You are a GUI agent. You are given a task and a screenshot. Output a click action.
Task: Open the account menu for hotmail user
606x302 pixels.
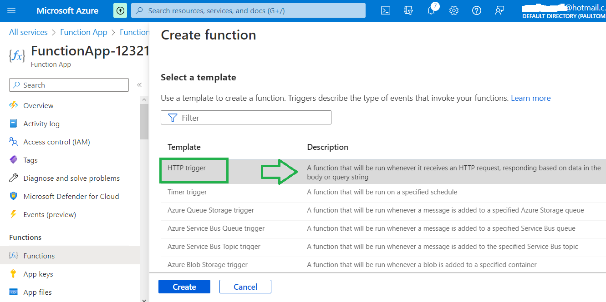coord(564,11)
